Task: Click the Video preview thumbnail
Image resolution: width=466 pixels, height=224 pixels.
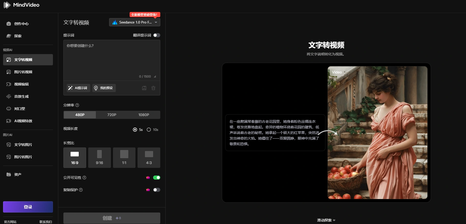Action: tap(377, 133)
